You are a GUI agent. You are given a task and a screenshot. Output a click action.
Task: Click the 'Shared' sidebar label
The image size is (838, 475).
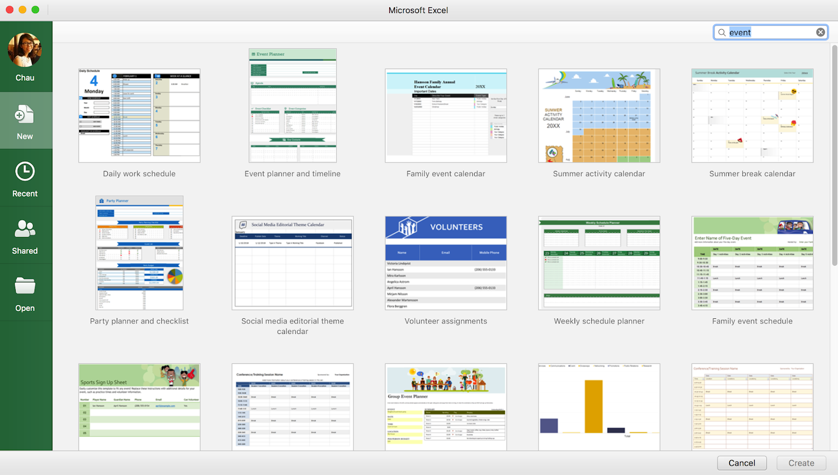[25, 251]
